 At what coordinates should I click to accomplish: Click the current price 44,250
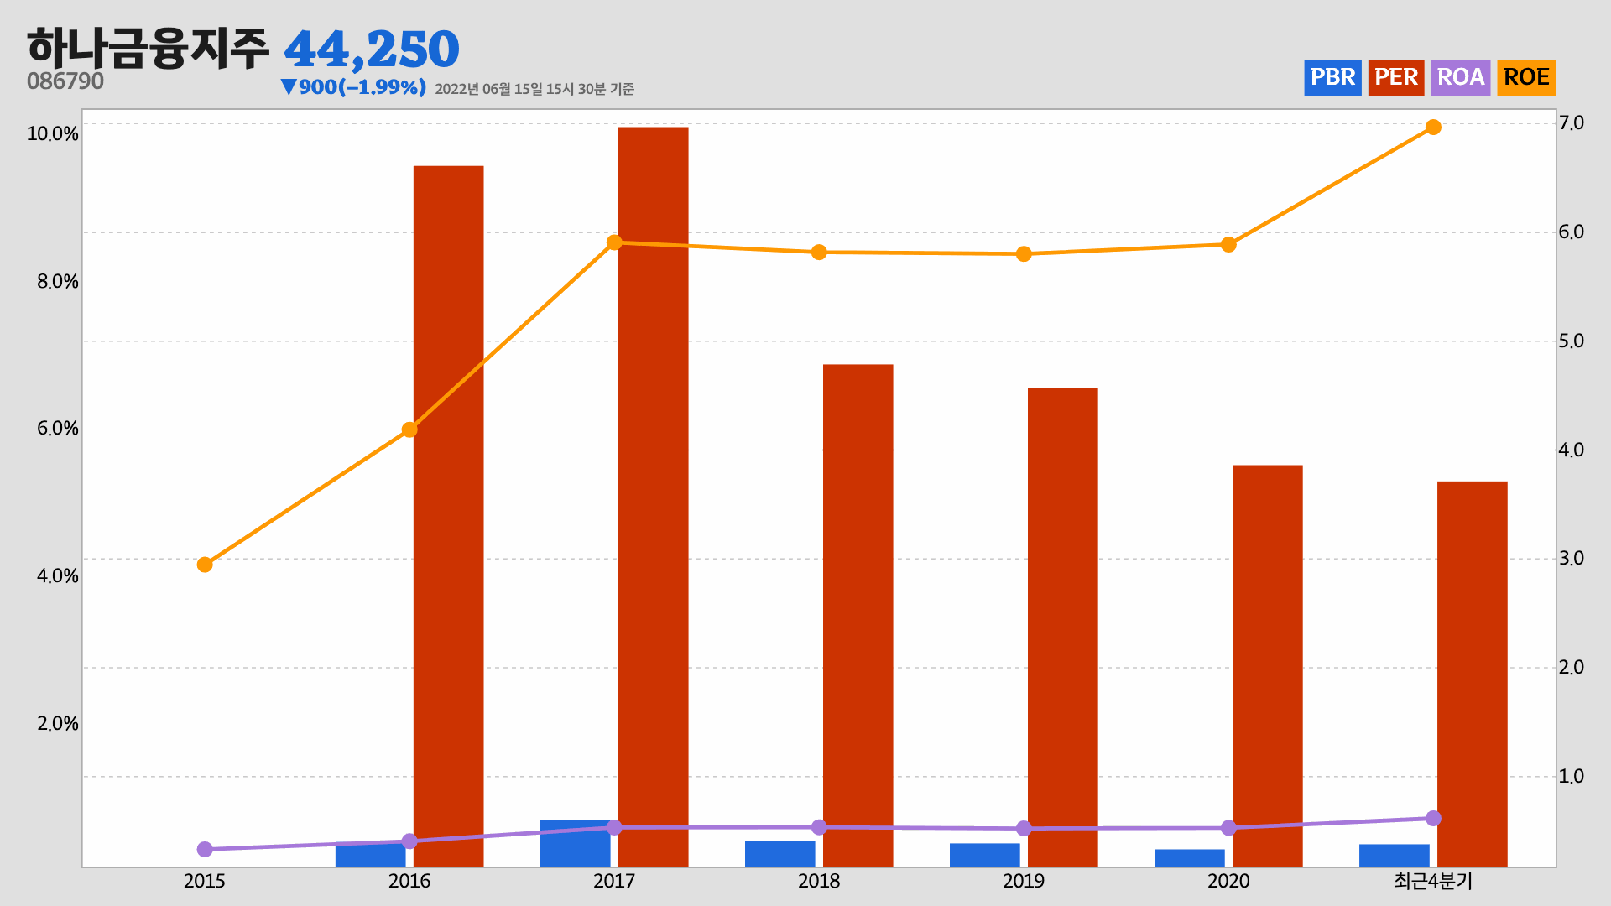tap(372, 49)
